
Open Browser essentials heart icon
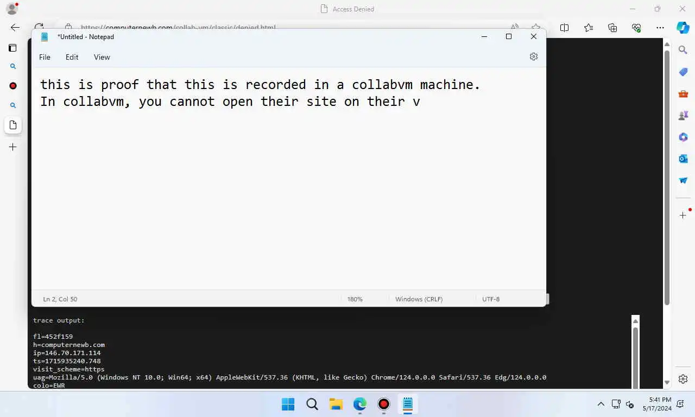(x=636, y=28)
